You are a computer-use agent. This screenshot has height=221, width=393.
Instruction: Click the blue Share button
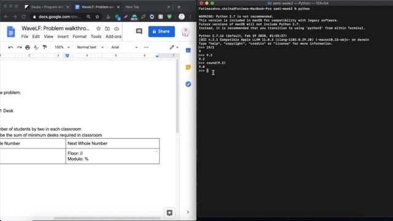click(161, 31)
